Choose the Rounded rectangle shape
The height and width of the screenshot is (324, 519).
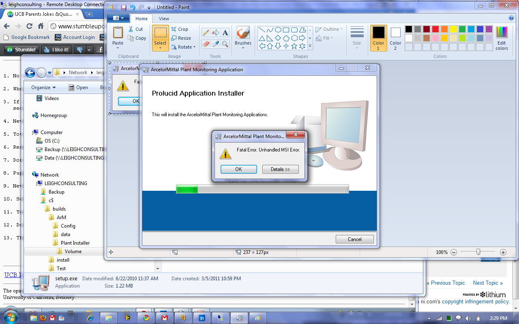pyautogui.click(x=294, y=30)
